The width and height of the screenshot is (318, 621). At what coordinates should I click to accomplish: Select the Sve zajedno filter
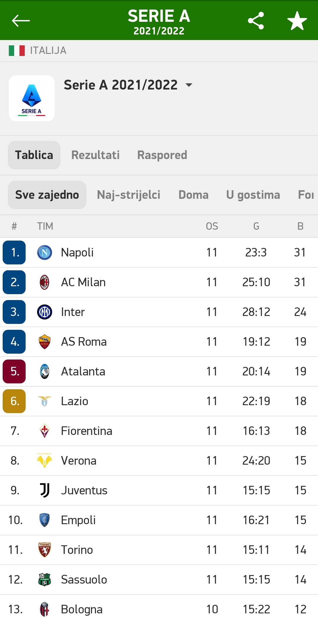click(x=47, y=195)
